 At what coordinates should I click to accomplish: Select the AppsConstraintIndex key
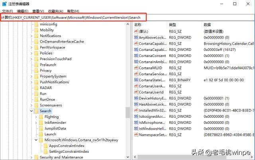(67, 146)
